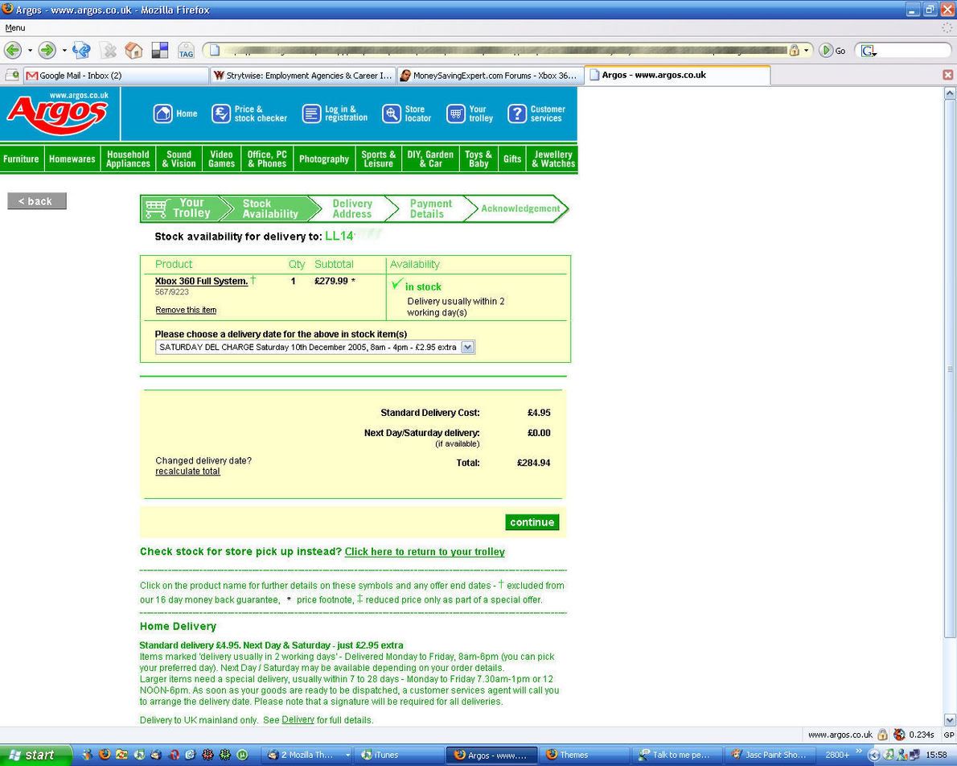The height and width of the screenshot is (766, 957).
Task: Open the Back button history dropdown arrow
Action: click(x=30, y=51)
